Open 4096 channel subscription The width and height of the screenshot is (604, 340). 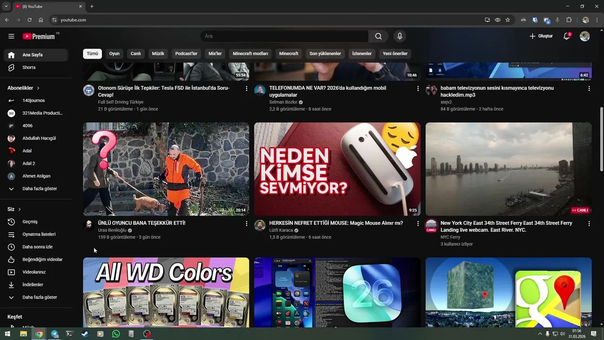(36, 126)
